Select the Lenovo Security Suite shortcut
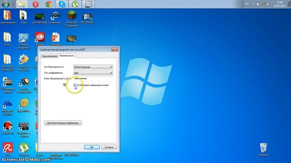Screen dimensions: 291x163 (24, 85)
